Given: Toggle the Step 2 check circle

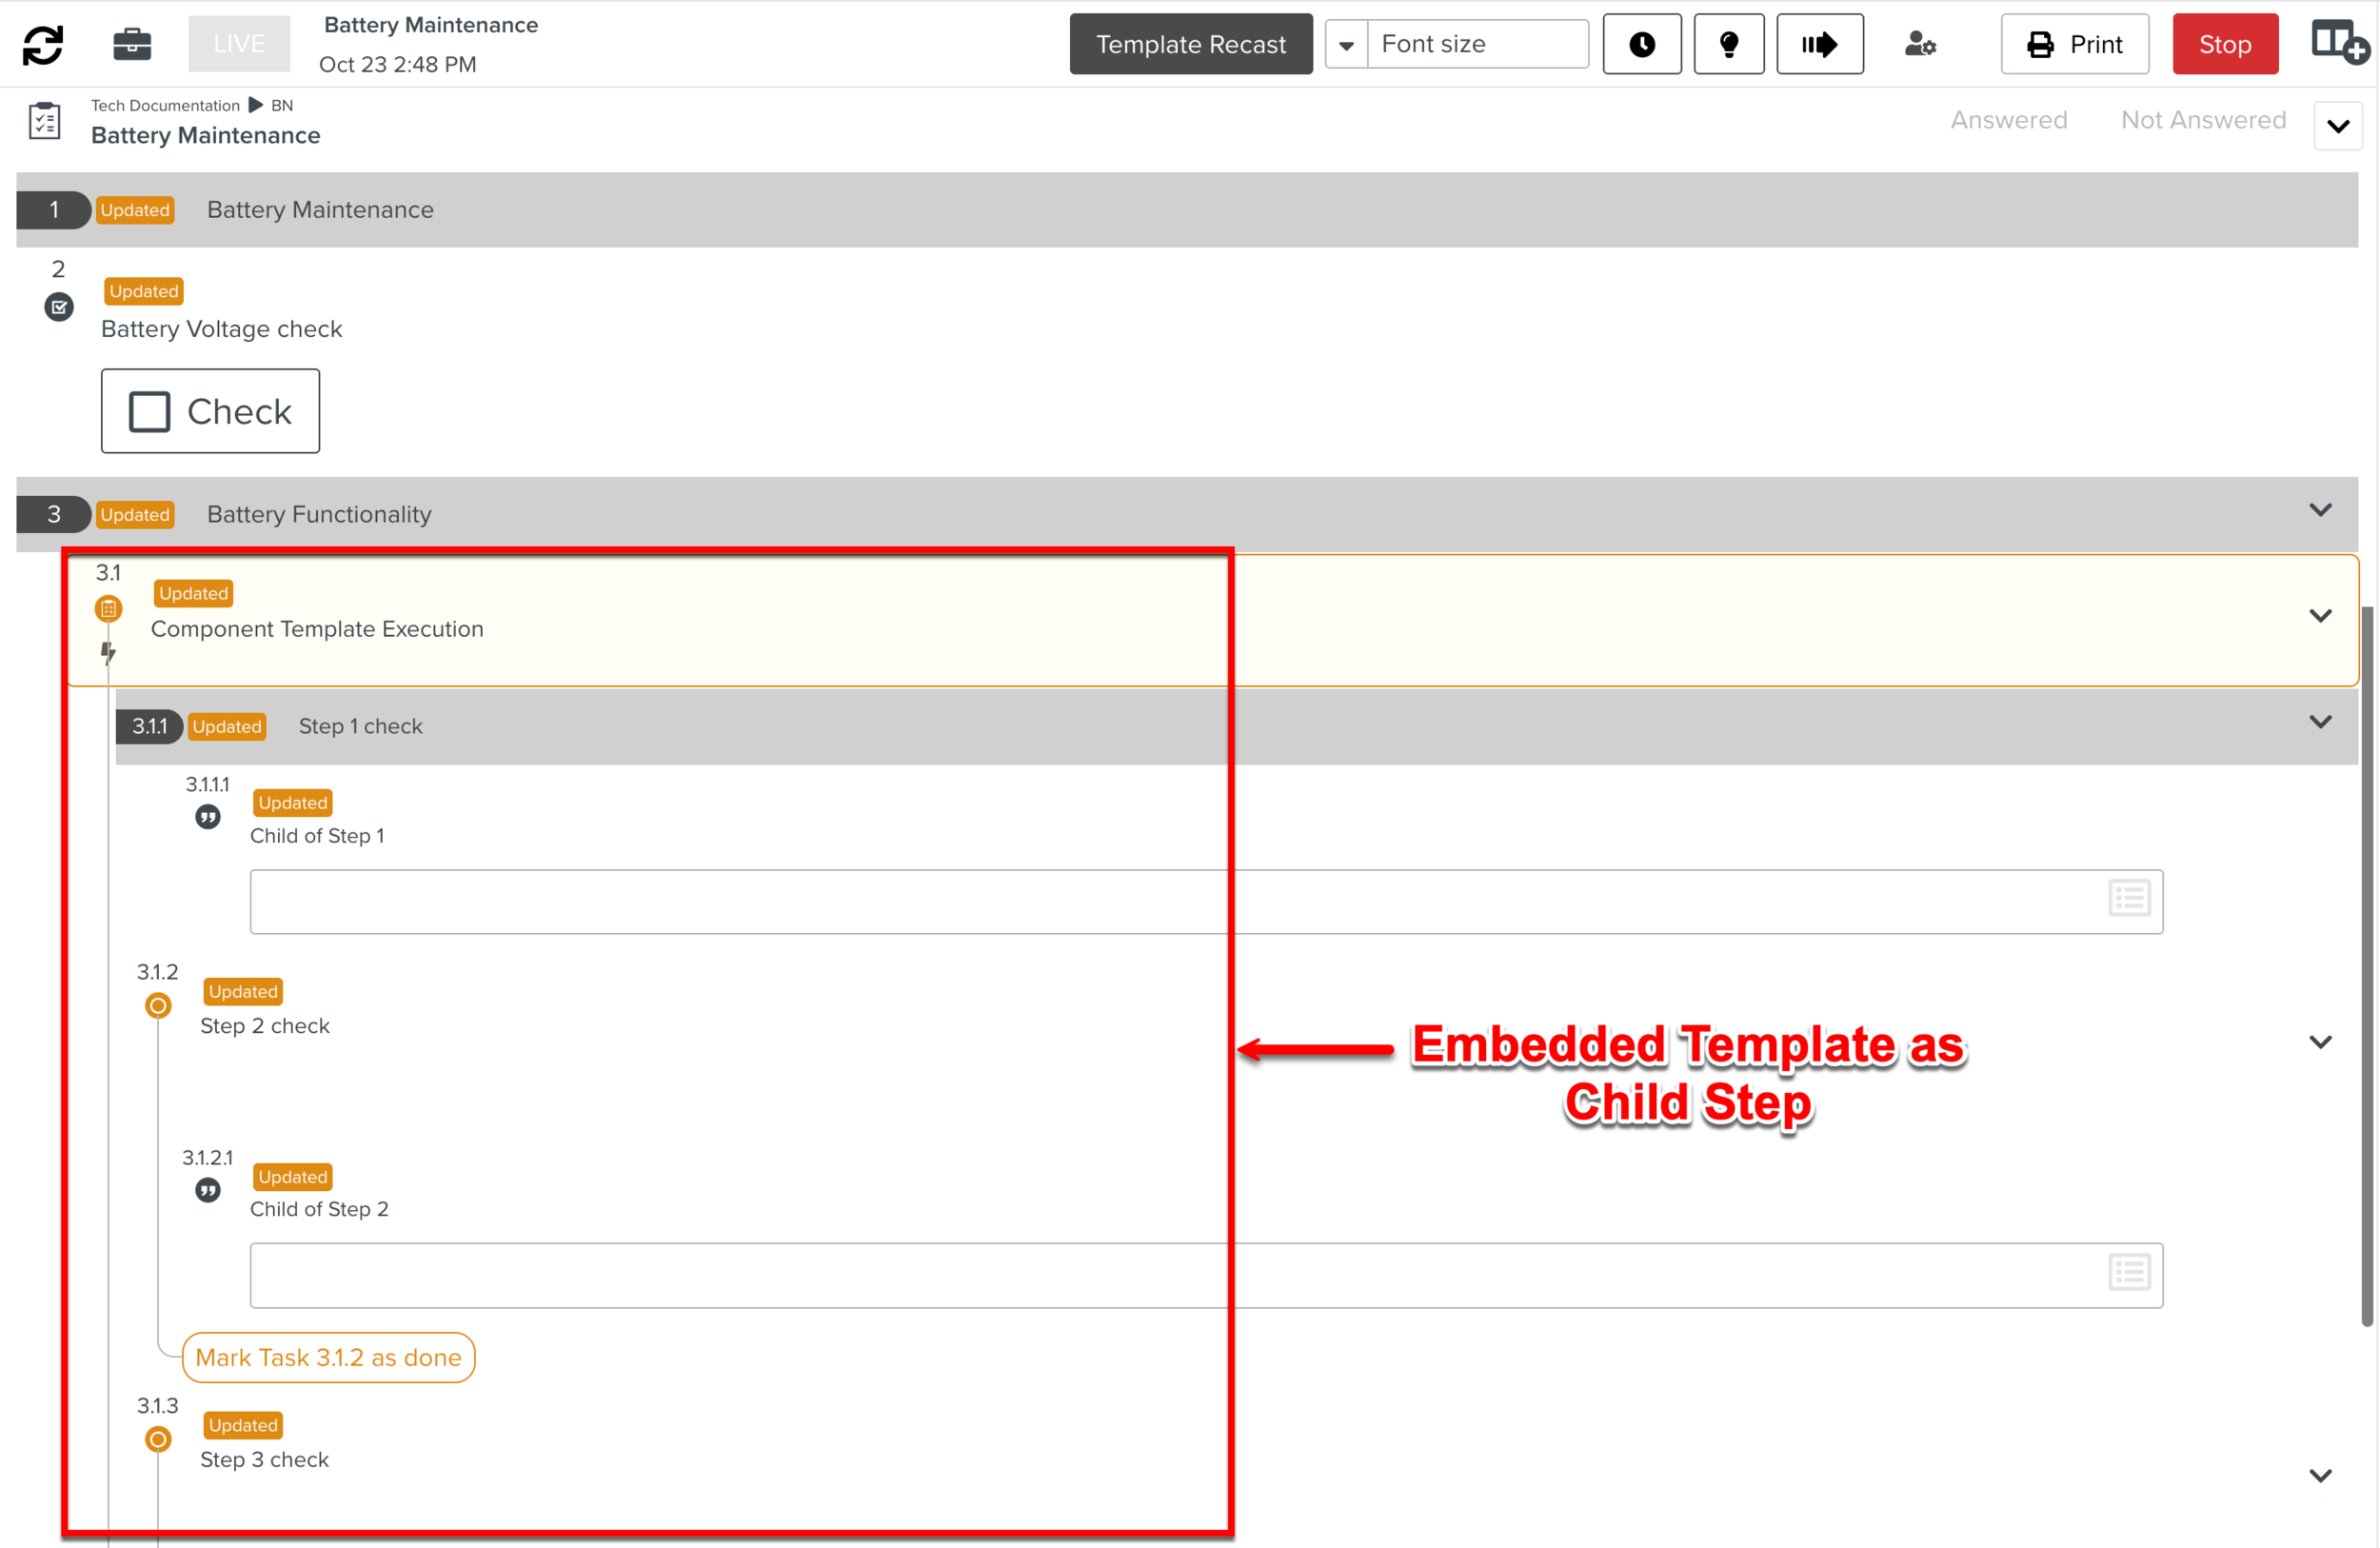Looking at the screenshot, I should tap(158, 1005).
